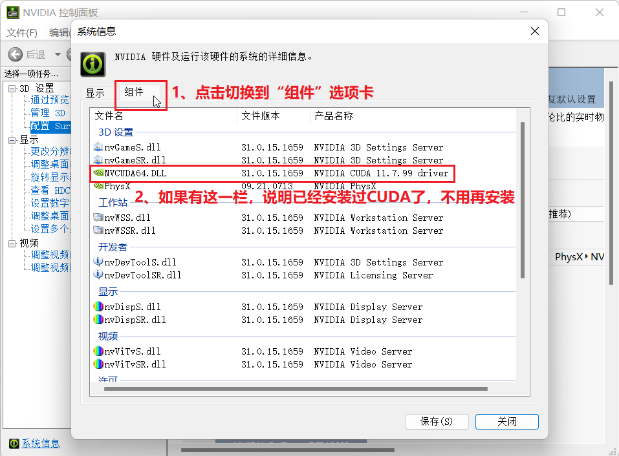Collapse the 视频 tree node
Screen dimensions: 619x456
tap(12, 244)
